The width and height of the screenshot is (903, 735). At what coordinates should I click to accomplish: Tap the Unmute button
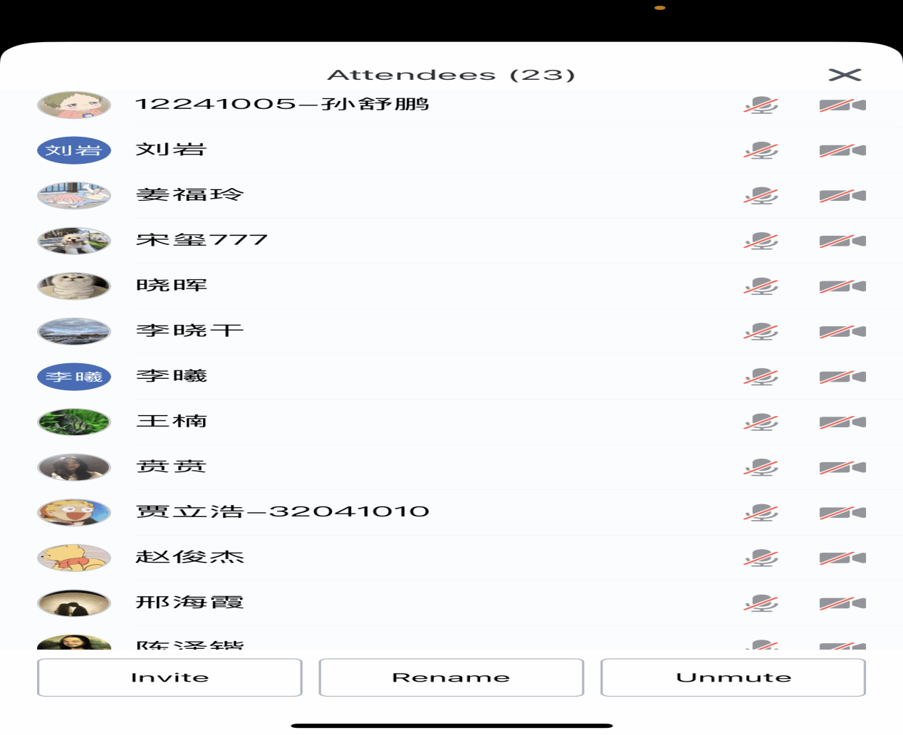pos(733,677)
